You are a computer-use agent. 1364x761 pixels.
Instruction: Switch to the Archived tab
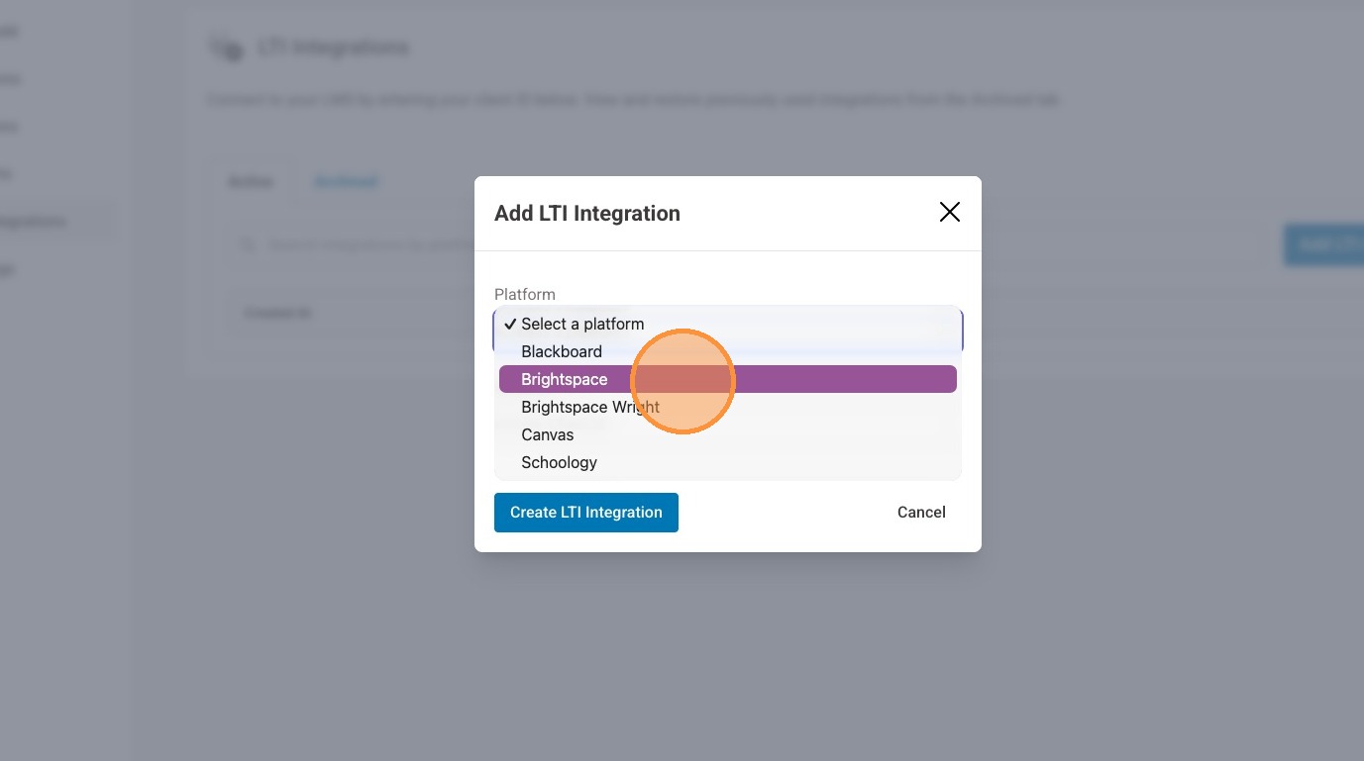coord(346,182)
